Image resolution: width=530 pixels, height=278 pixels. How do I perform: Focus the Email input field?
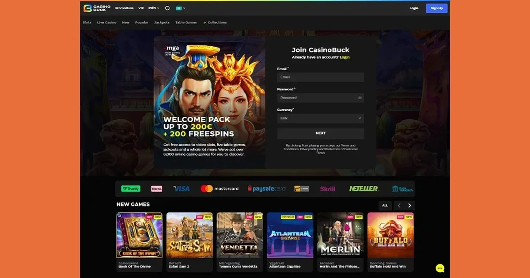point(321,77)
